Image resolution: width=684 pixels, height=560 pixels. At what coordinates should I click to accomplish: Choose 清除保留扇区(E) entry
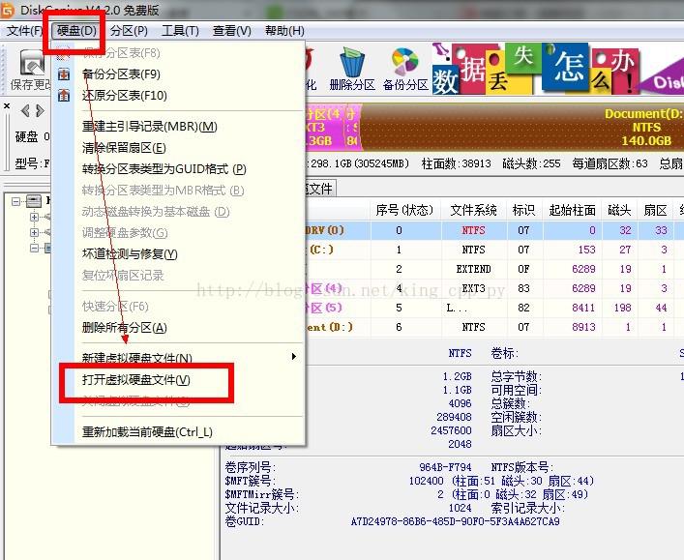pos(124,148)
